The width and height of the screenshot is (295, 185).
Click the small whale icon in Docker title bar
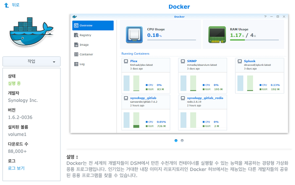point(75,16)
